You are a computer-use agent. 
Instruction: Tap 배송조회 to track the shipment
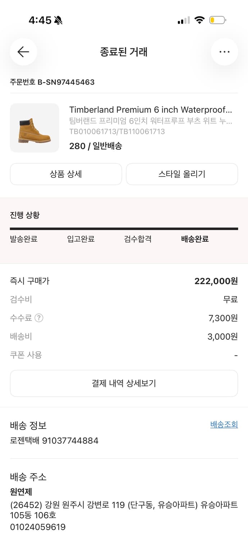point(224,424)
